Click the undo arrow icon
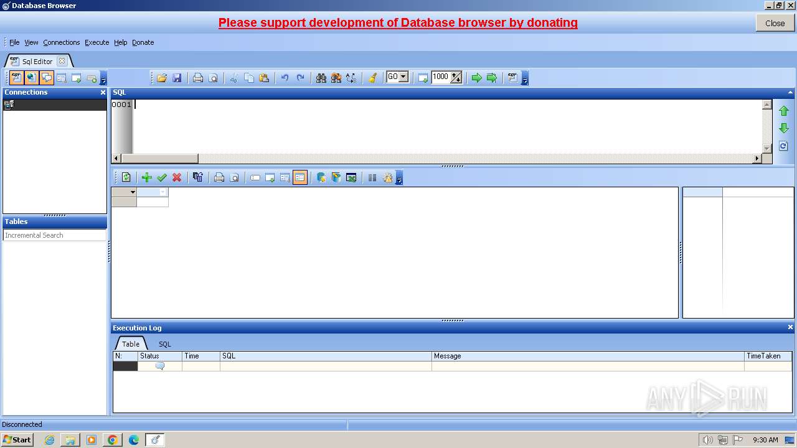 (285, 78)
